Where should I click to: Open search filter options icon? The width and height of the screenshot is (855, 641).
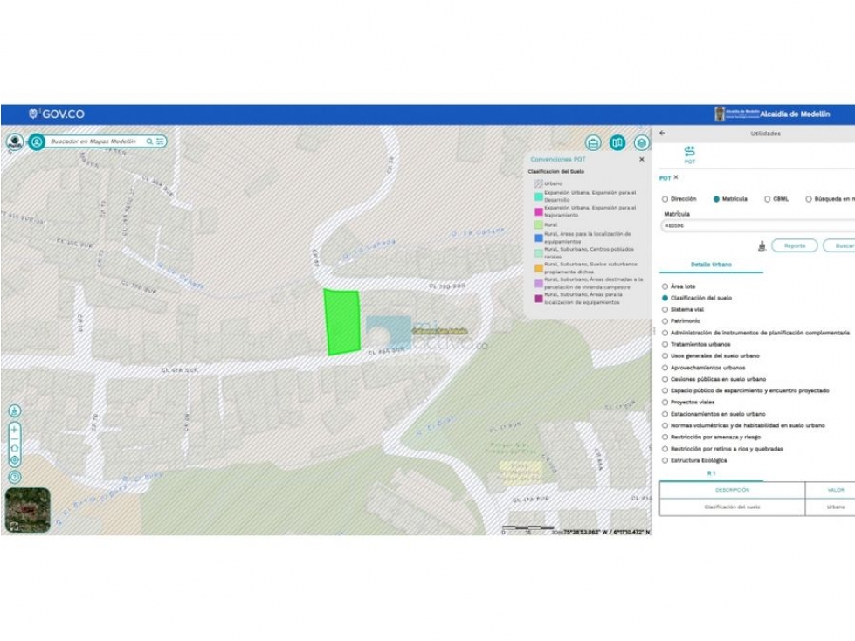(160, 141)
